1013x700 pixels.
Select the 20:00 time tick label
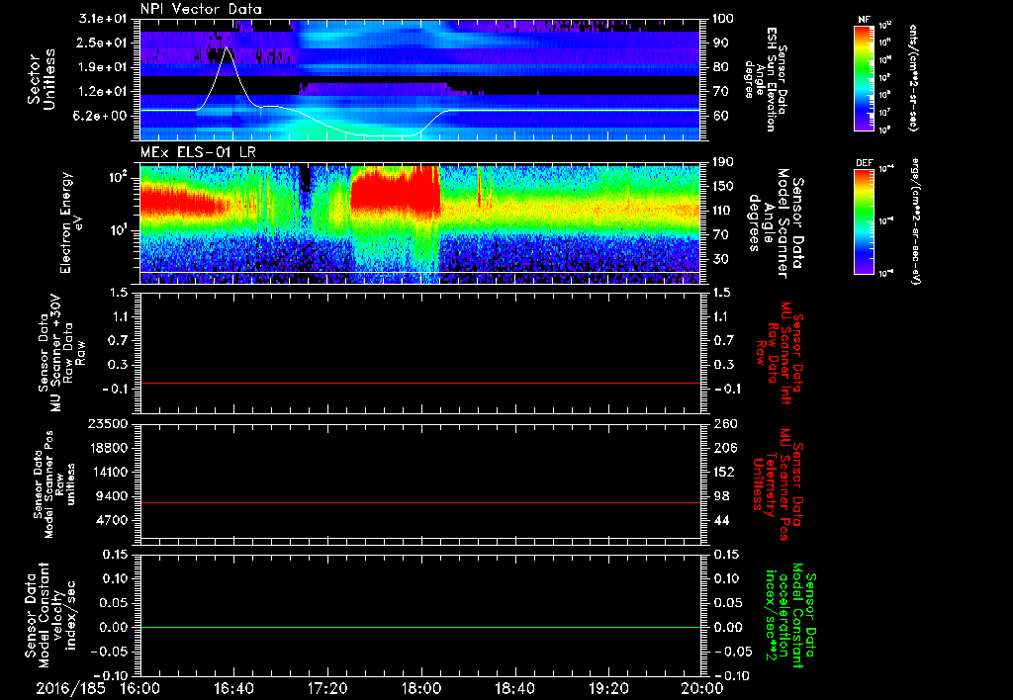click(702, 688)
